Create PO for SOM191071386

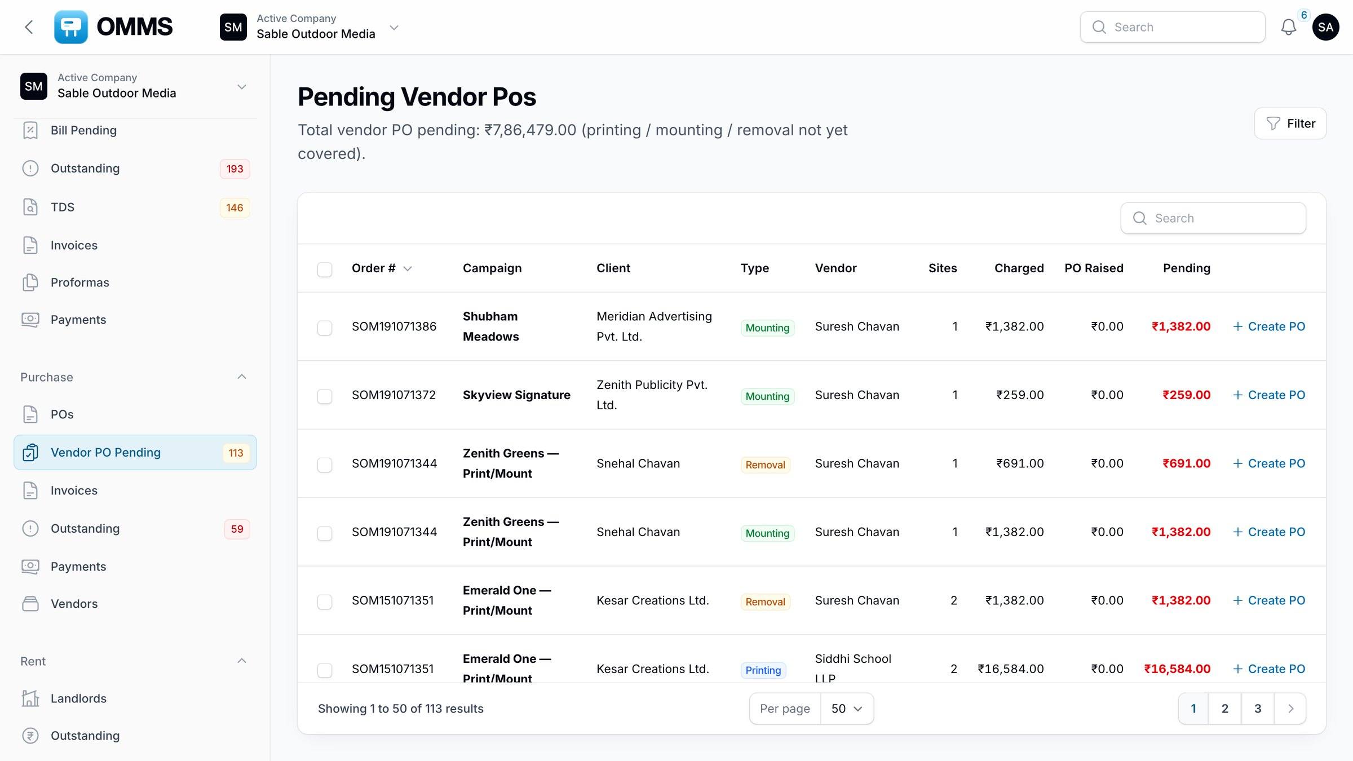click(x=1269, y=326)
